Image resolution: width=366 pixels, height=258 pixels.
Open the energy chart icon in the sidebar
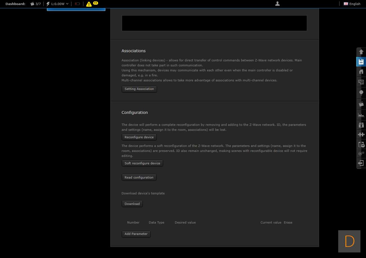(361, 115)
